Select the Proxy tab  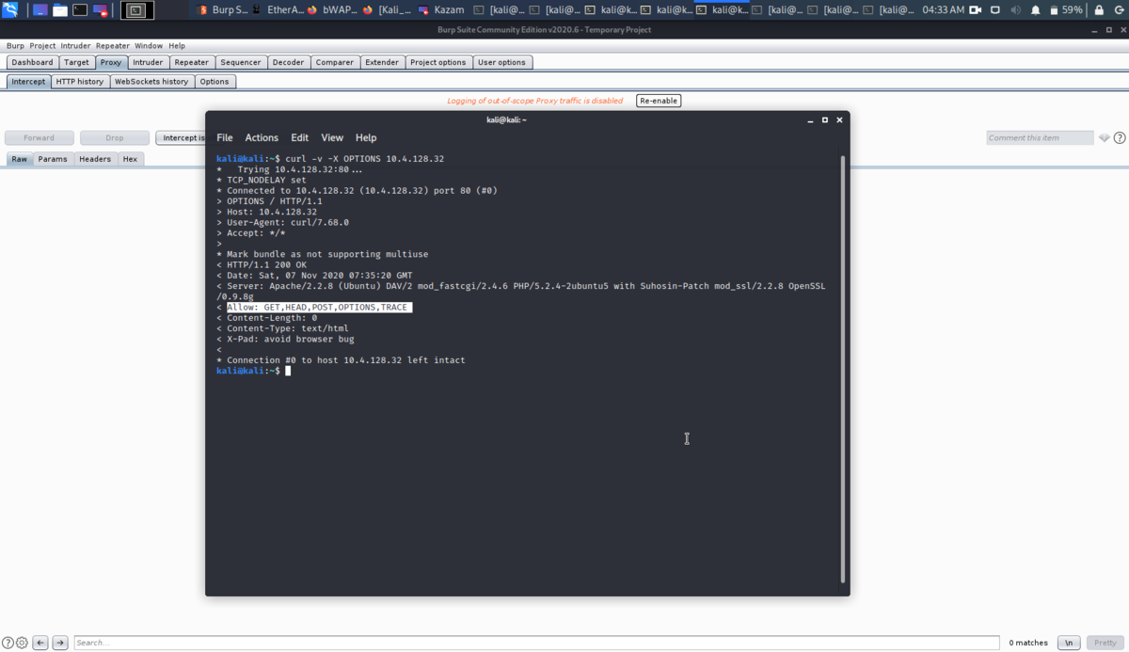111,62
